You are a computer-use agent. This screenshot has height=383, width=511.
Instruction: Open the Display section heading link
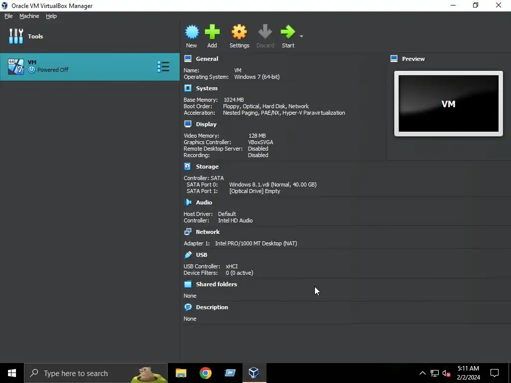click(x=206, y=124)
